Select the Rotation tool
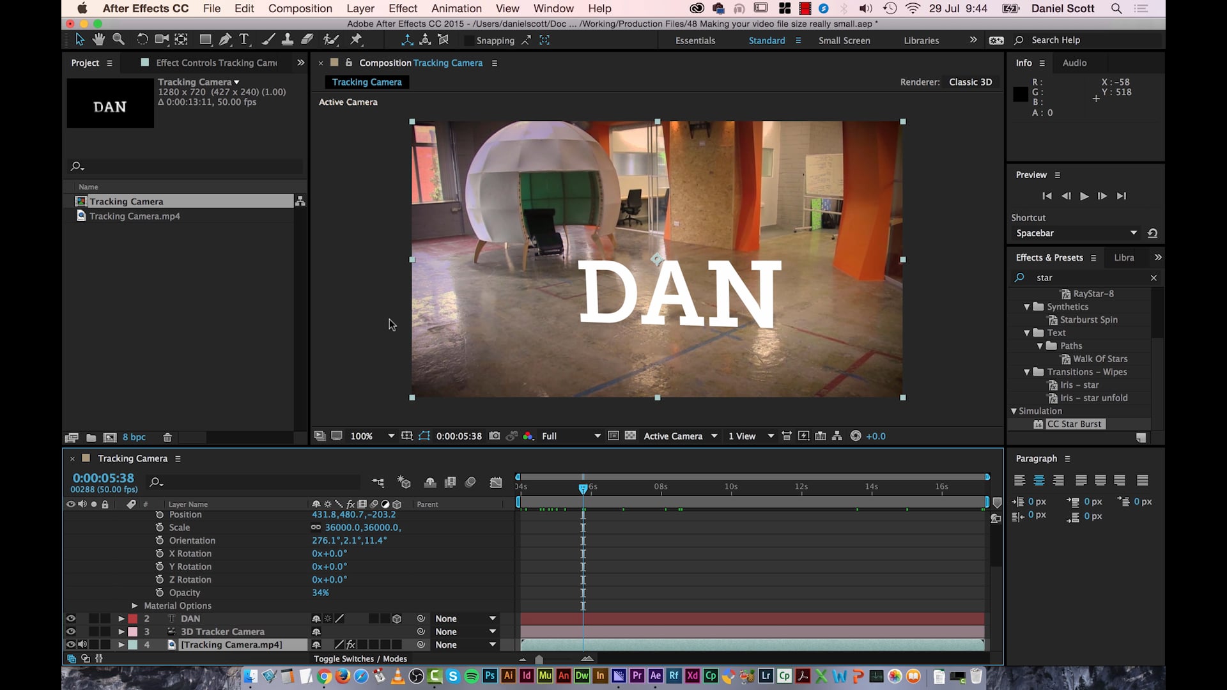 (142, 40)
